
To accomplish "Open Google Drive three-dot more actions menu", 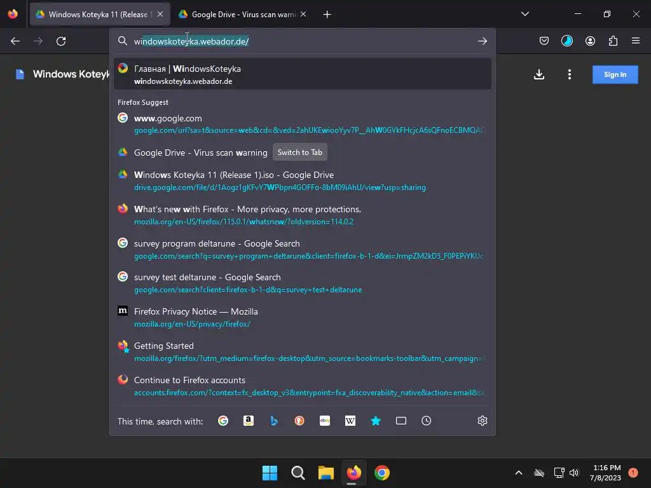I will coord(569,75).
